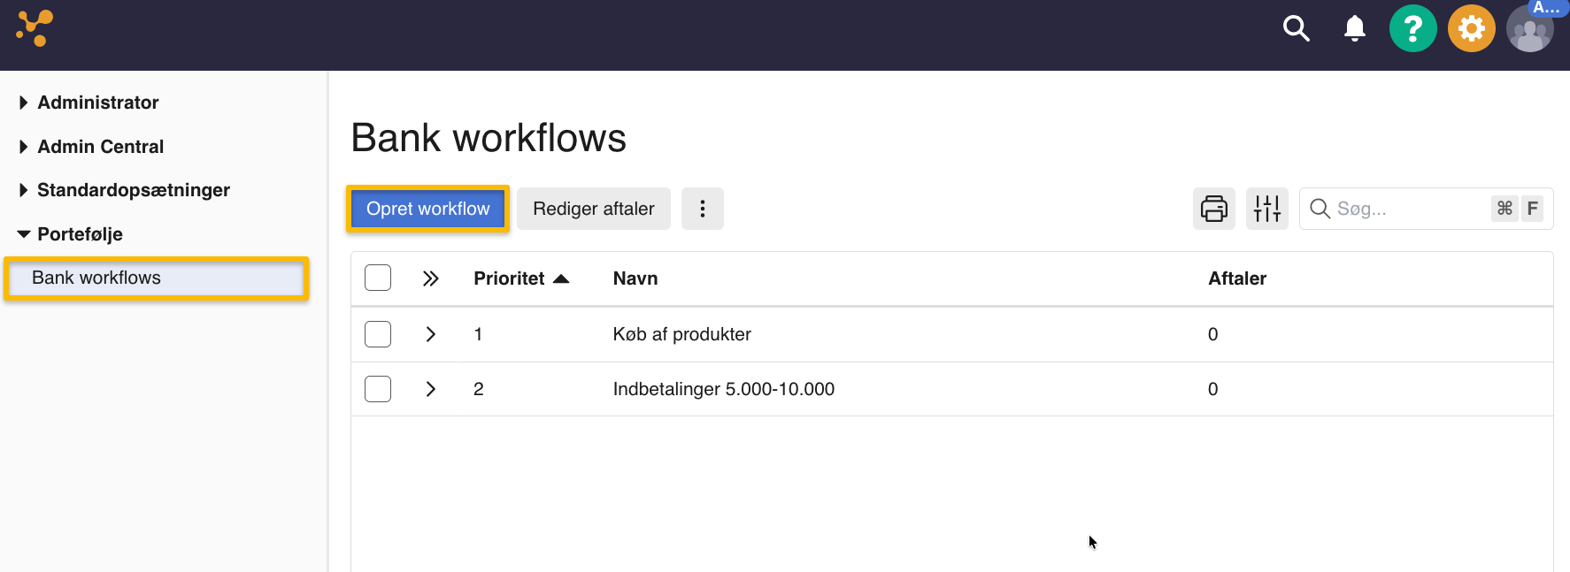Expand all rows with double chevron
The image size is (1570, 572).
(x=430, y=278)
